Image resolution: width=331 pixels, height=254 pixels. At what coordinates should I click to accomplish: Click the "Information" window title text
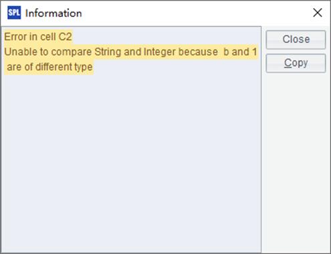pos(53,13)
